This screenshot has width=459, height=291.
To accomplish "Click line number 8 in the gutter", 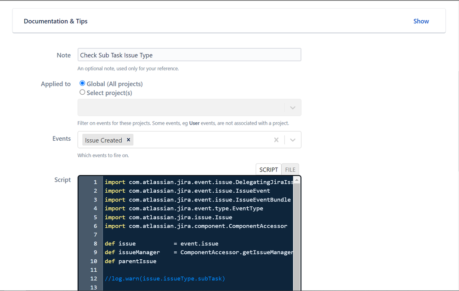I will (x=95, y=244).
